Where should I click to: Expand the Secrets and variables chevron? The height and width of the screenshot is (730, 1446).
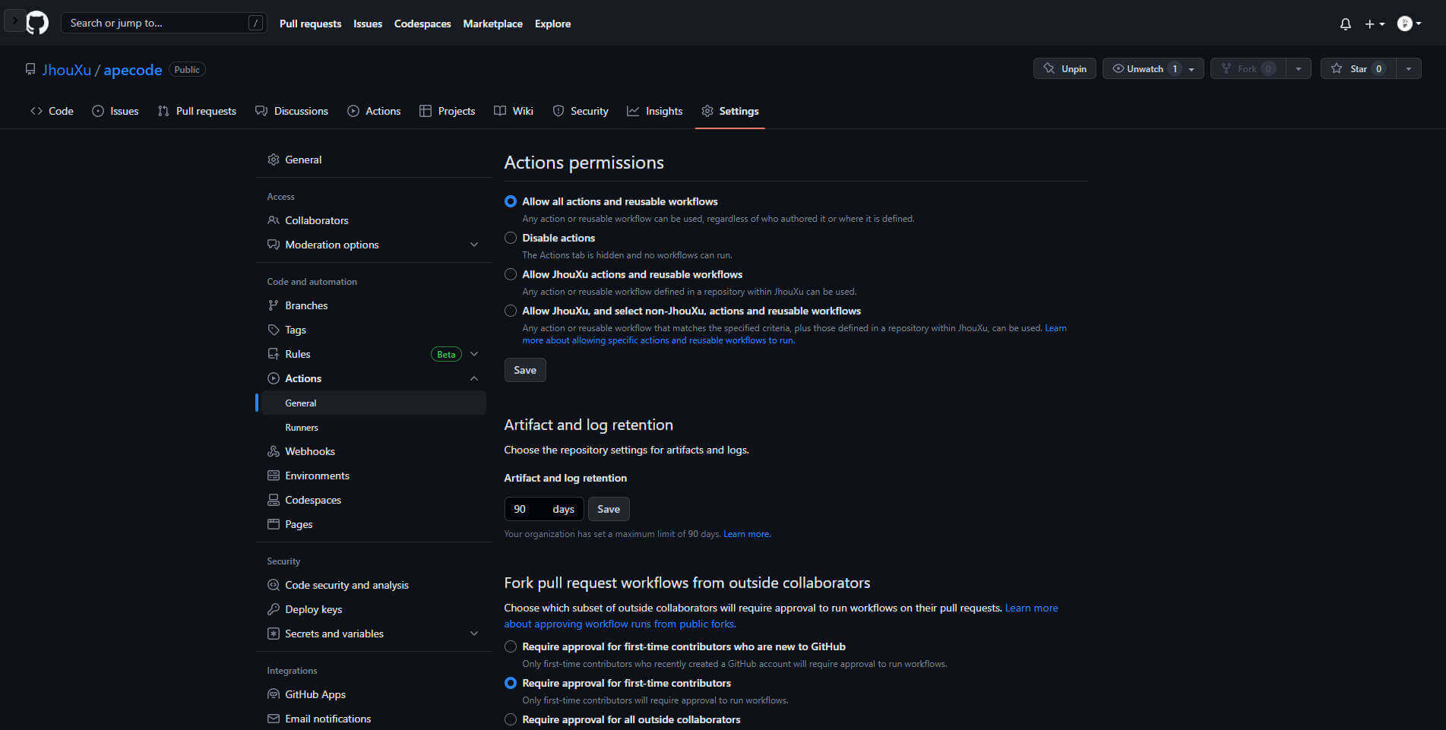(x=474, y=634)
